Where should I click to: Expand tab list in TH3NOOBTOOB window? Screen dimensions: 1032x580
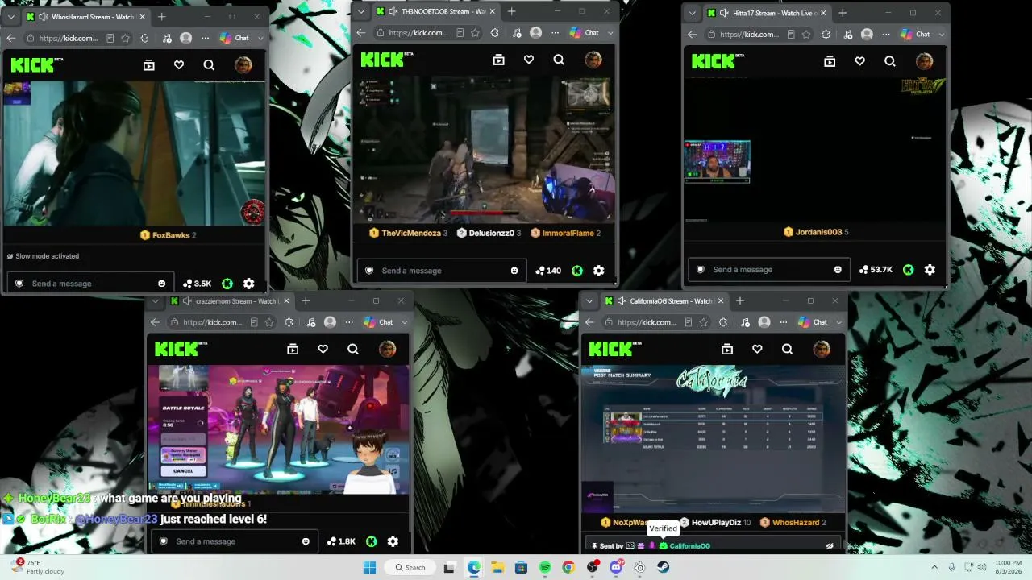click(x=363, y=11)
